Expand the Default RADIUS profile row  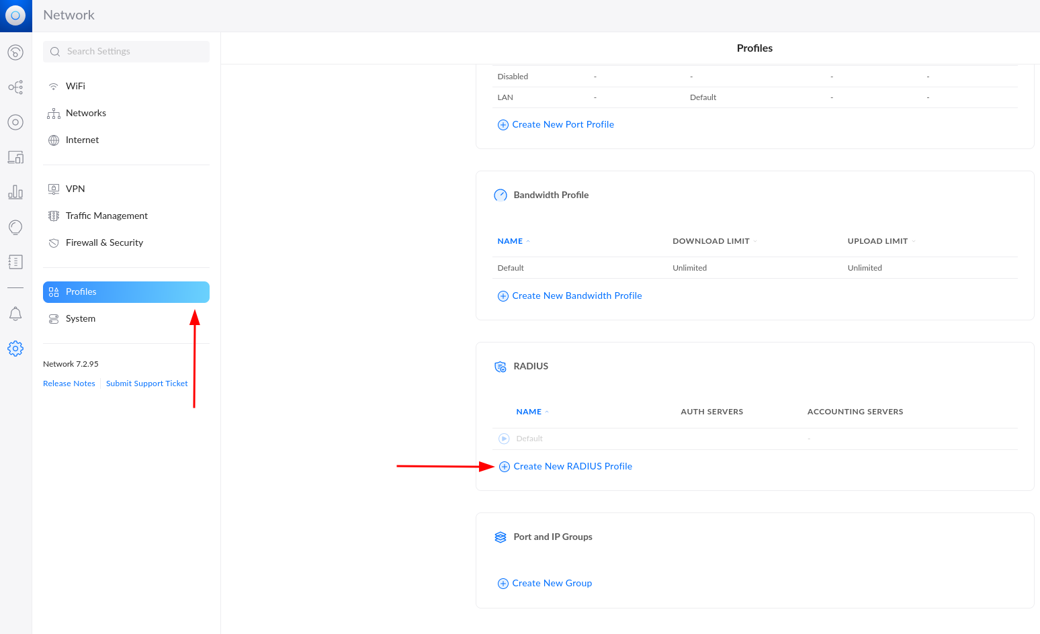[504, 439]
